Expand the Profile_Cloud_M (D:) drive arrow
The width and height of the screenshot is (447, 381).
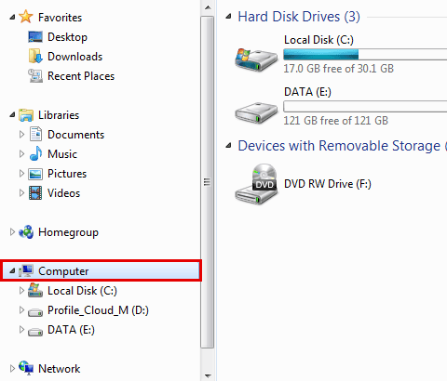[x=21, y=309]
